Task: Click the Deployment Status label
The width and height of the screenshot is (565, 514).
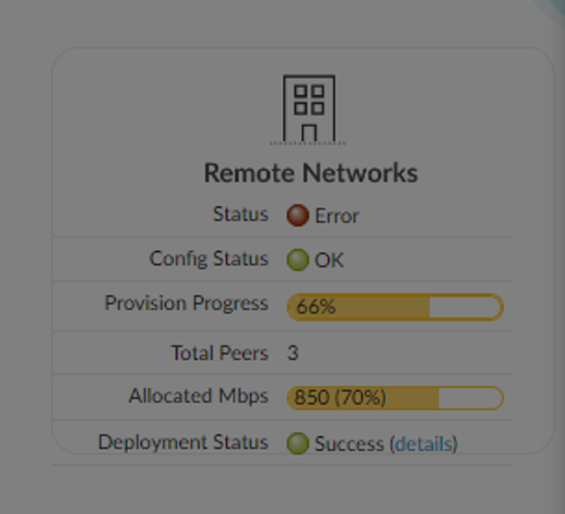Action: 183,442
